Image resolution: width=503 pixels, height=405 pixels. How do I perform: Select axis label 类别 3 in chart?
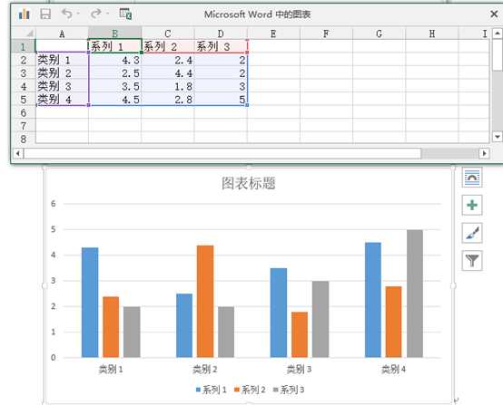coord(299,369)
